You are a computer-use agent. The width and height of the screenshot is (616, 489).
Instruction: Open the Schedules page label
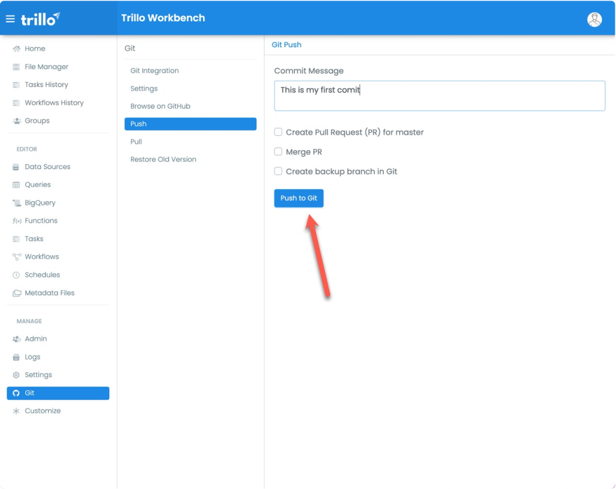click(x=42, y=275)
